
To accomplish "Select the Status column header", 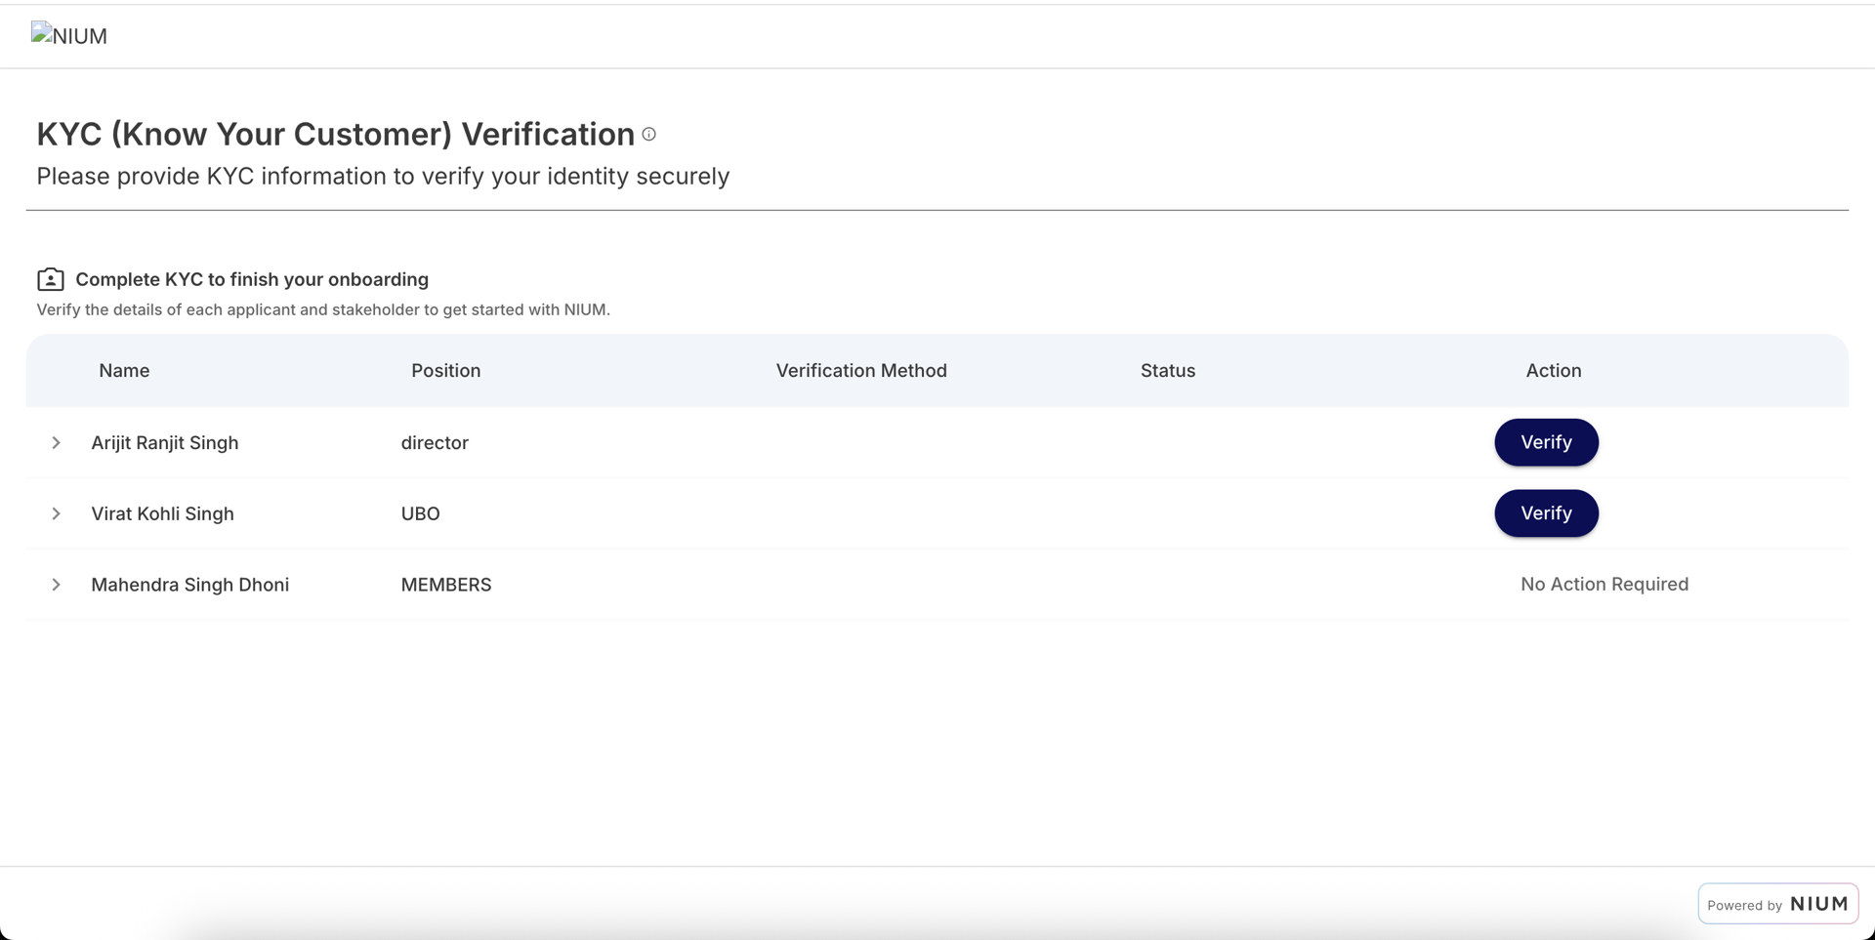I will click(1167, 371).
